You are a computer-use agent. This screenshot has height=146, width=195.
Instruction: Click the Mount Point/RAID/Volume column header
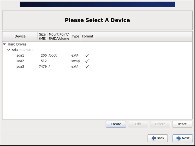click(59, 36)
